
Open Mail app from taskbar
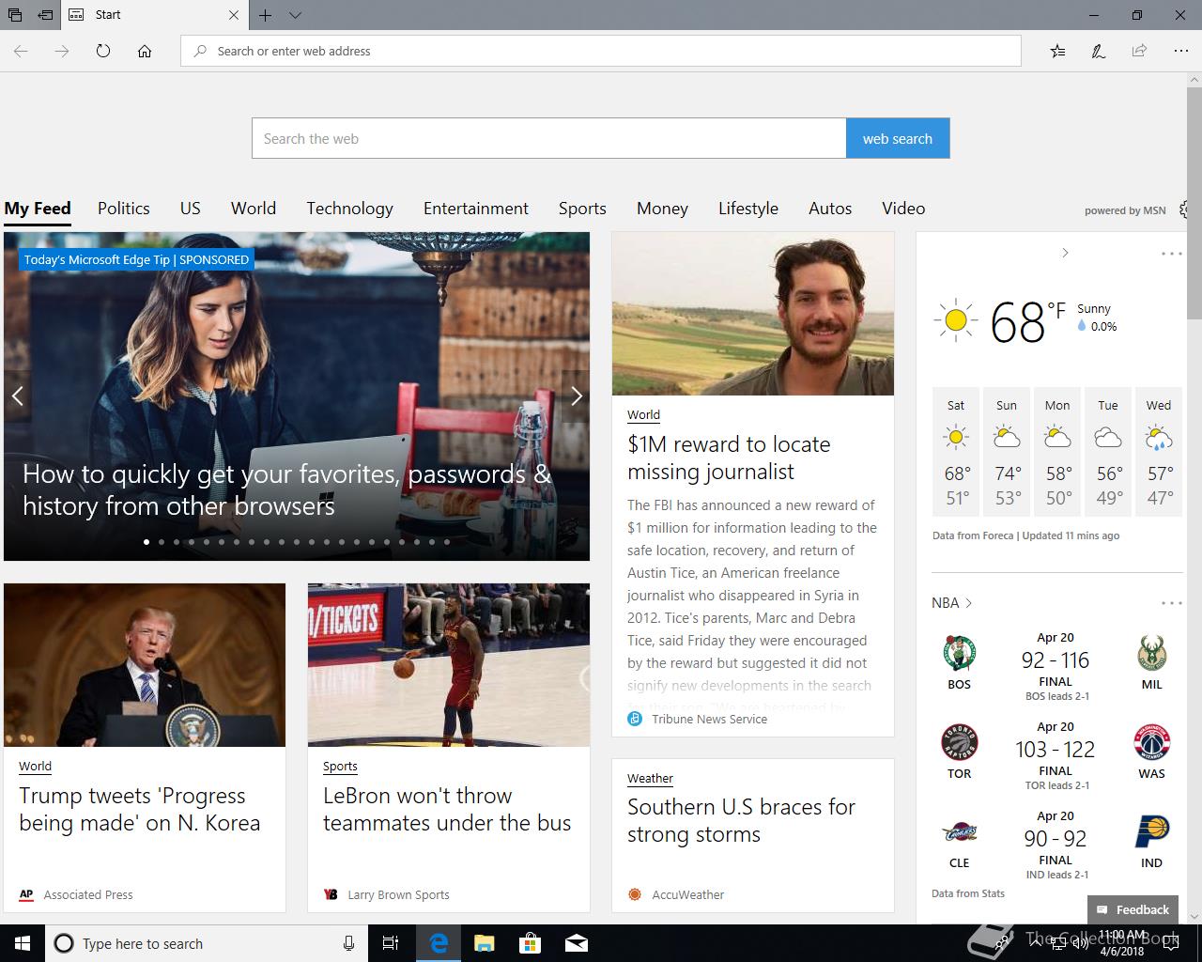(577, 943)
